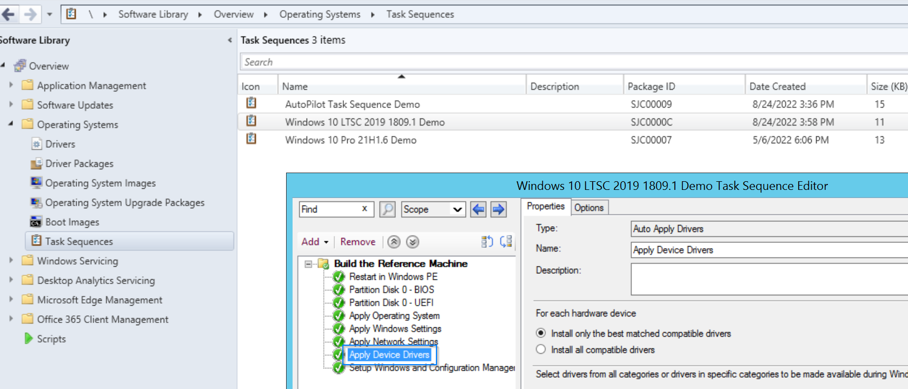Go to next search result arrow
Viewport: 908px width, 389px height.
[498, 209]
